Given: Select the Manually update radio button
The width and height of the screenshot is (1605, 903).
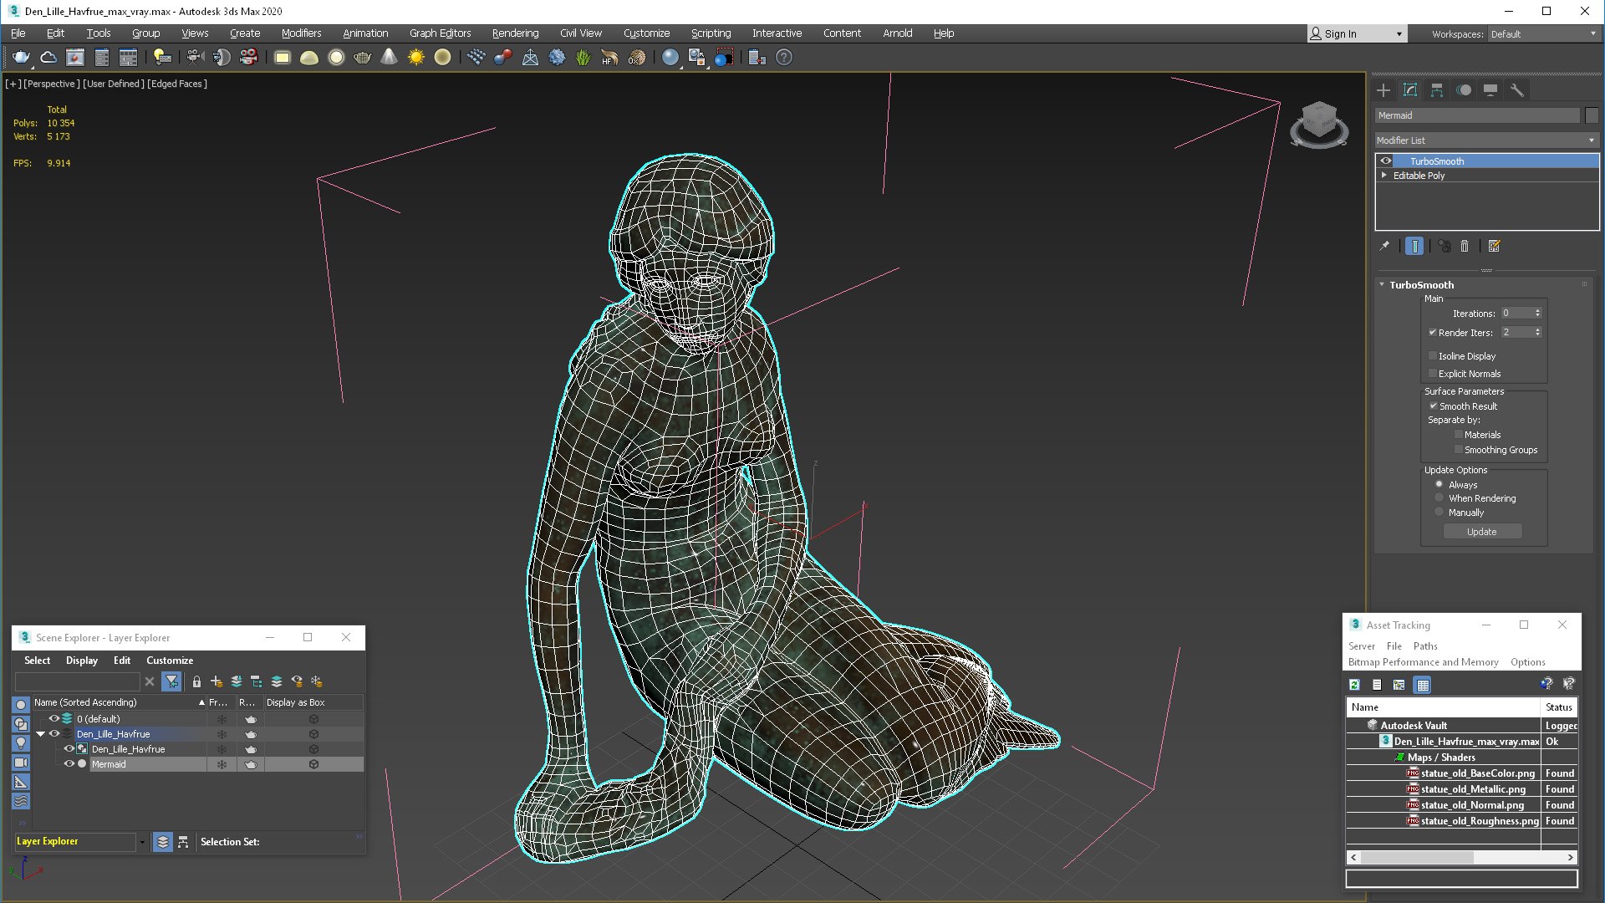Looking at the screenshot, I should pos(1439,513).
